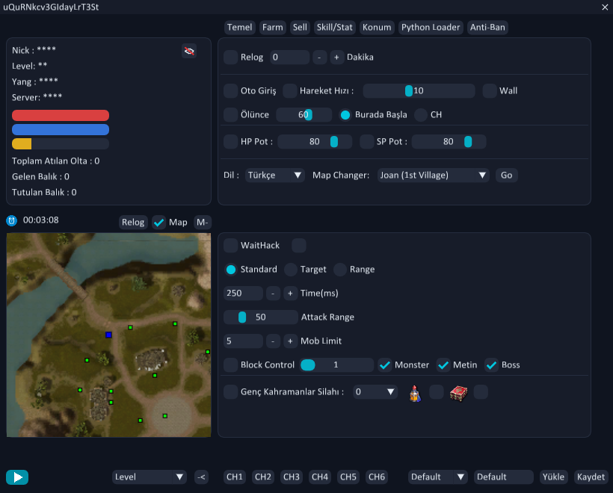Adjust the SP Pot percentage slider

449,142
